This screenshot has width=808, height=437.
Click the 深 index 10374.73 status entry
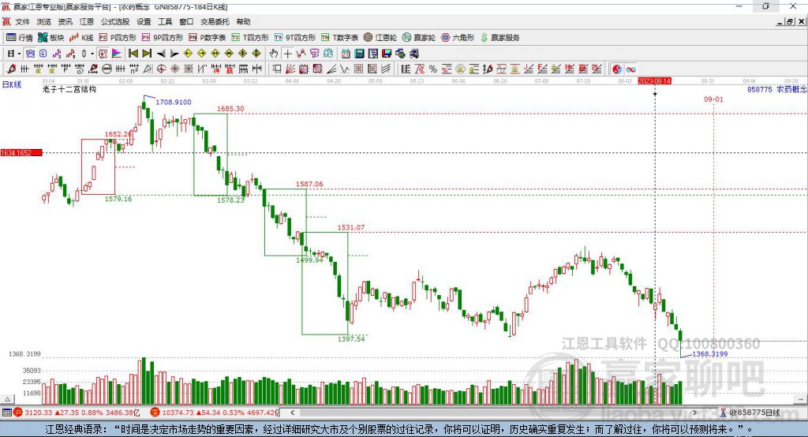click(x=215, y=413)
